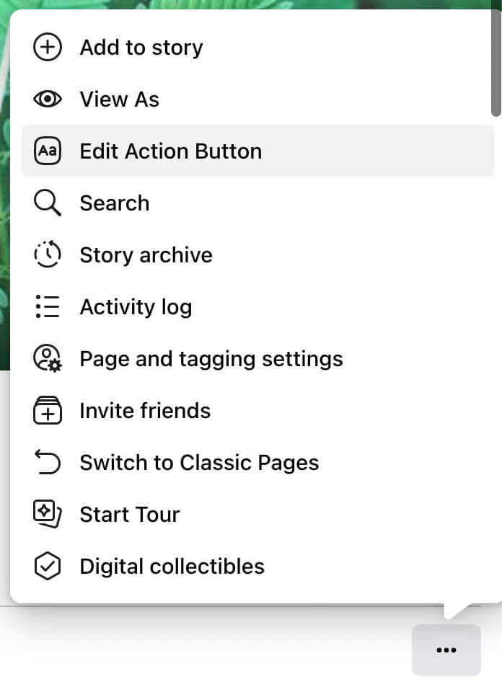Click the curved arrow Switch to Classic icon
Image resolution: width=502 pixels, height=692 pixels.
48,463
